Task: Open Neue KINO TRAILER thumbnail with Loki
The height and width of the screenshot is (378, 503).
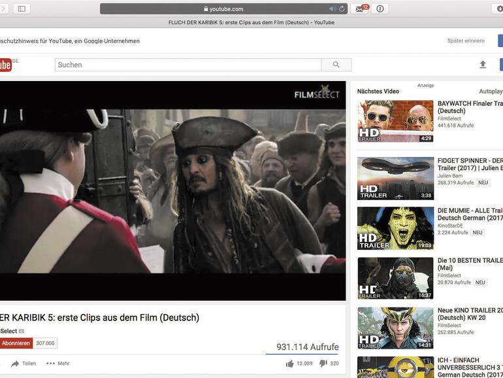Action: point(395,328)
